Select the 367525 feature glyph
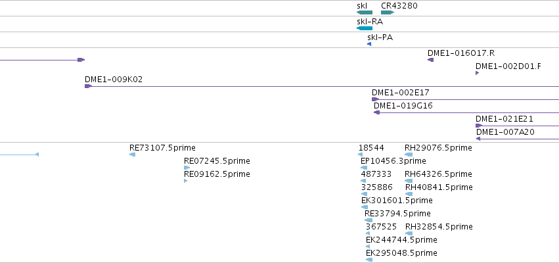Image resolution: width=559 pixels, height=263 pixels. tap(369, 233)
